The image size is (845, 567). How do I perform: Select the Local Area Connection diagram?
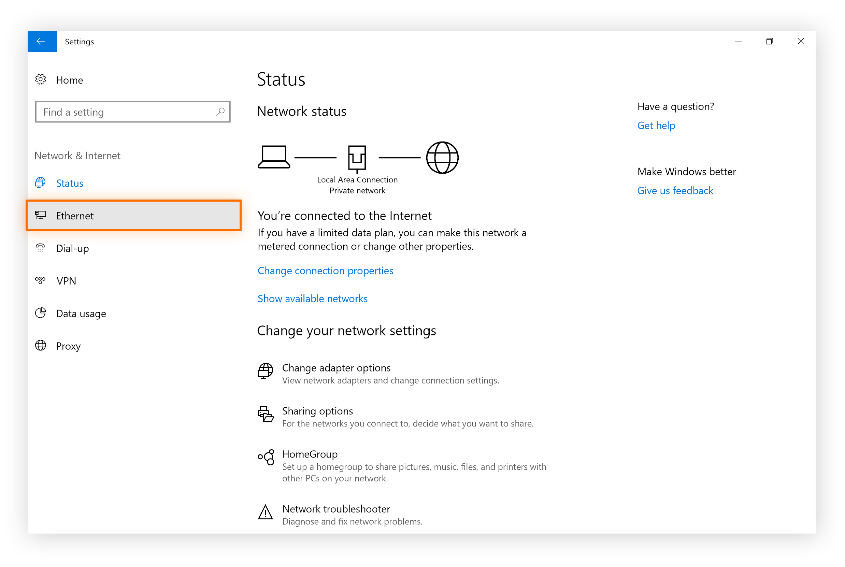[357, 157]
